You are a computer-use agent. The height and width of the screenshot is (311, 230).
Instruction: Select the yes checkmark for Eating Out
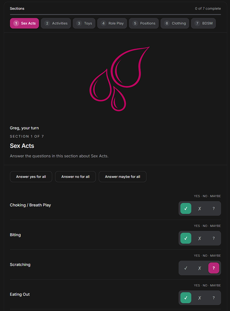(x=186, y=298)
